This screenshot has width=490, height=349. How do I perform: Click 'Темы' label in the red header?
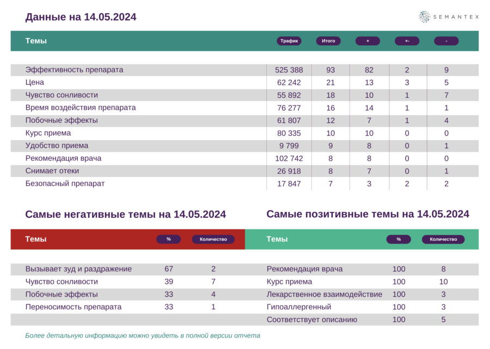36,239
